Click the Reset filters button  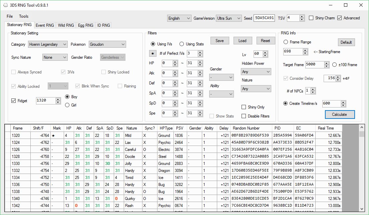(x=265, y=40)
